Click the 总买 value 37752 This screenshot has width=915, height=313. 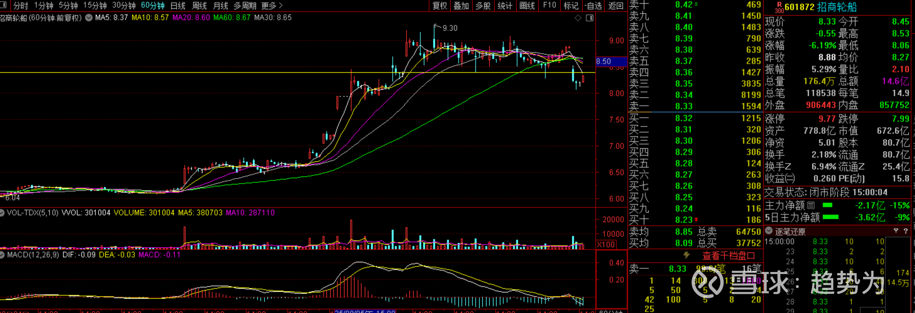pos(748,243)
